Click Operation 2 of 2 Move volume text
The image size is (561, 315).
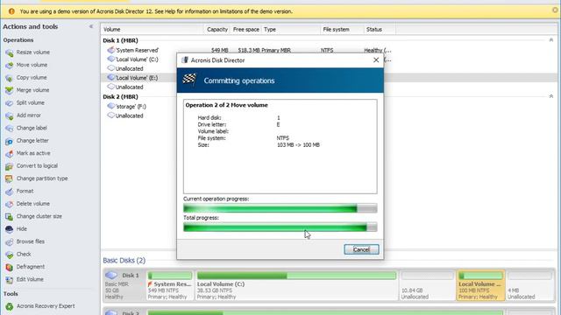click(226, 105)
